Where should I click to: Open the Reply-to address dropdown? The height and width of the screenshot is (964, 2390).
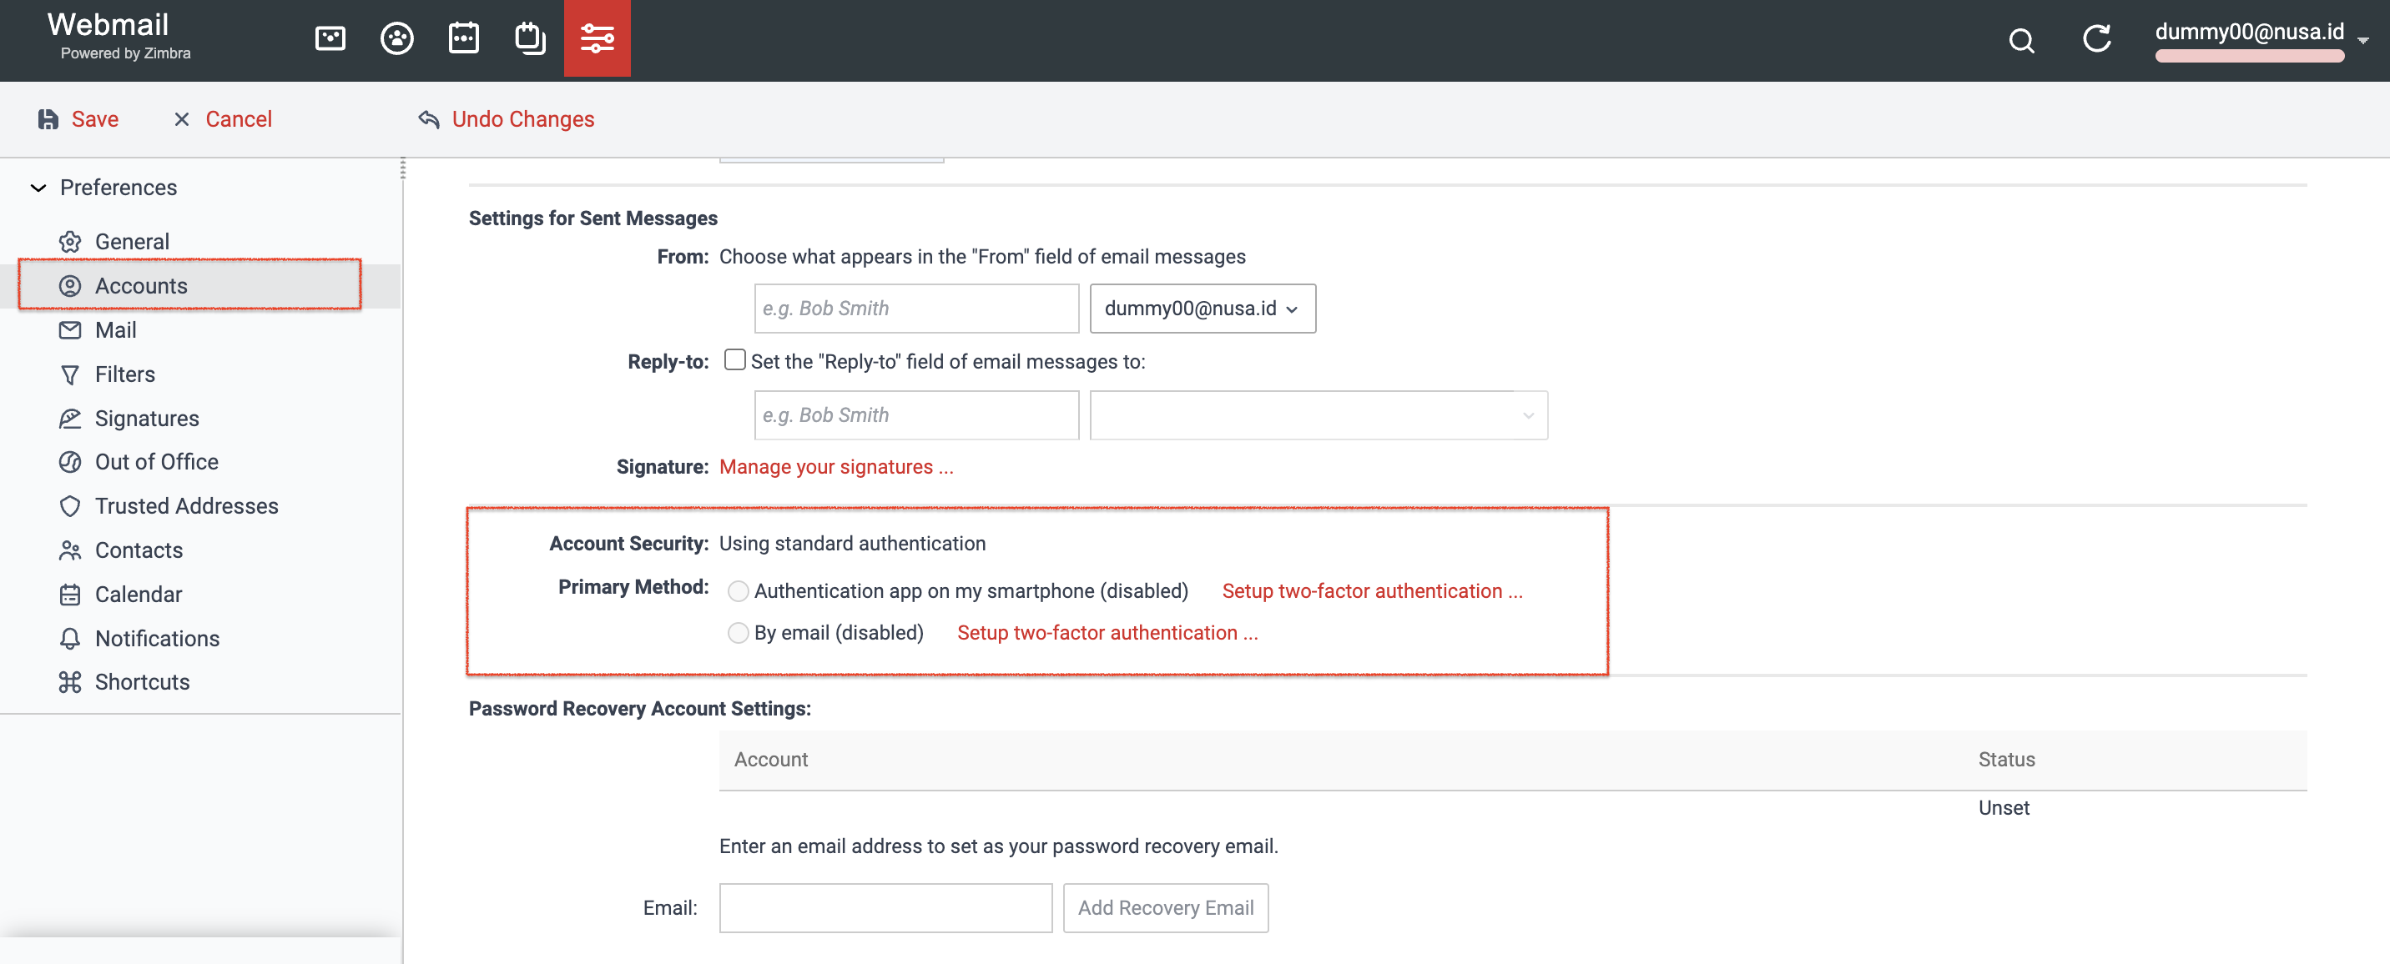tap(1319, 415)
